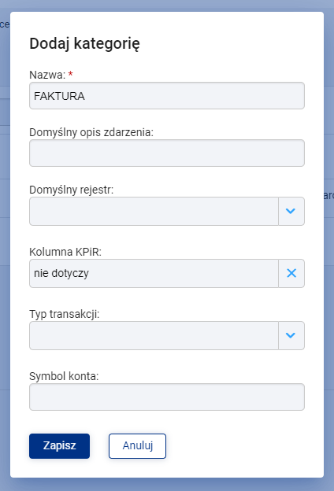Click inside the Domyślny rejestr combo box
This screenshot has height=491, width=334.
pos(154,211)
